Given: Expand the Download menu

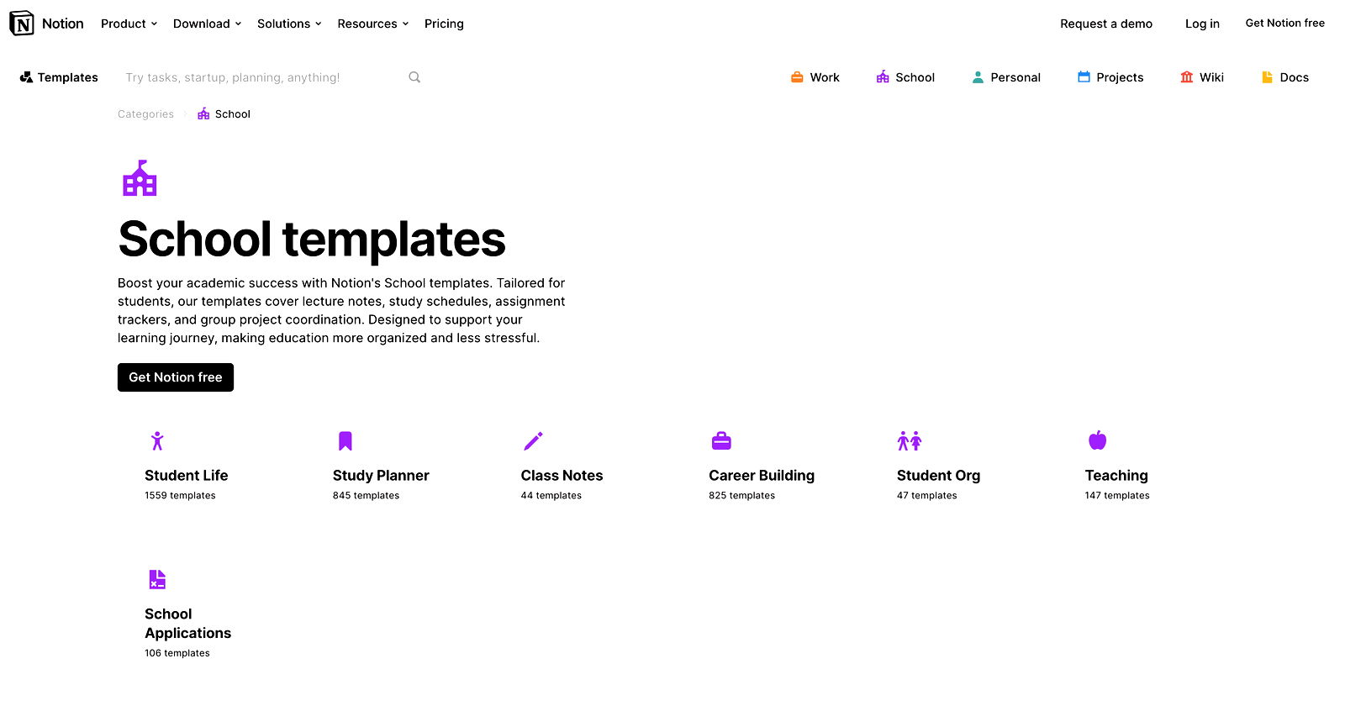Looking at the screenshot, I should point(208,24).
